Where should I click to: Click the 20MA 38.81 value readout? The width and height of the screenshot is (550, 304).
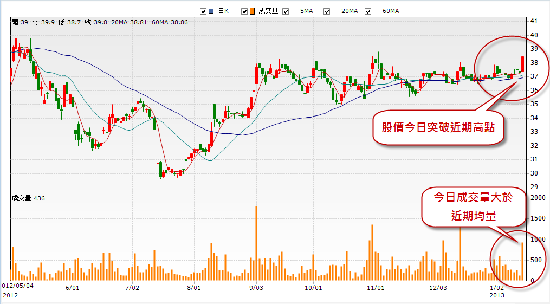pos(129,22)
